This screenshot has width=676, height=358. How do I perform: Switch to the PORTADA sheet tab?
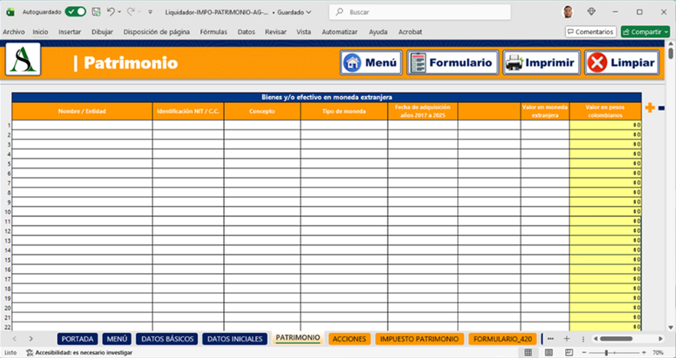tap(77, 339)
